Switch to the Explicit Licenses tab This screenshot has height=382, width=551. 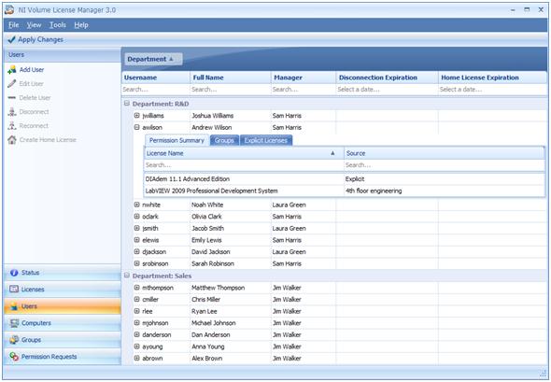click(266, 141)
